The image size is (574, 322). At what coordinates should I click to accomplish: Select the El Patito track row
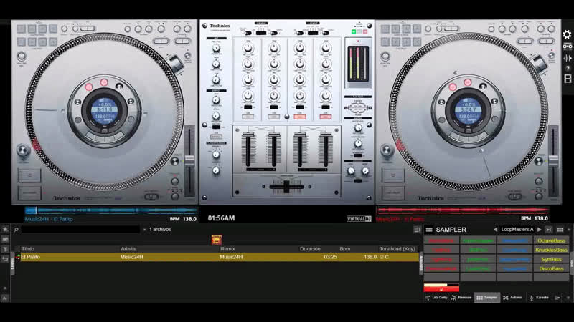coord(219,257)
